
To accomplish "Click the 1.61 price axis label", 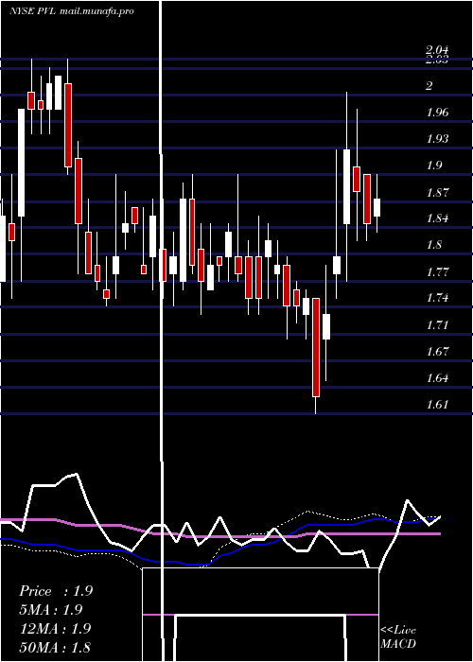I will 437,404.
